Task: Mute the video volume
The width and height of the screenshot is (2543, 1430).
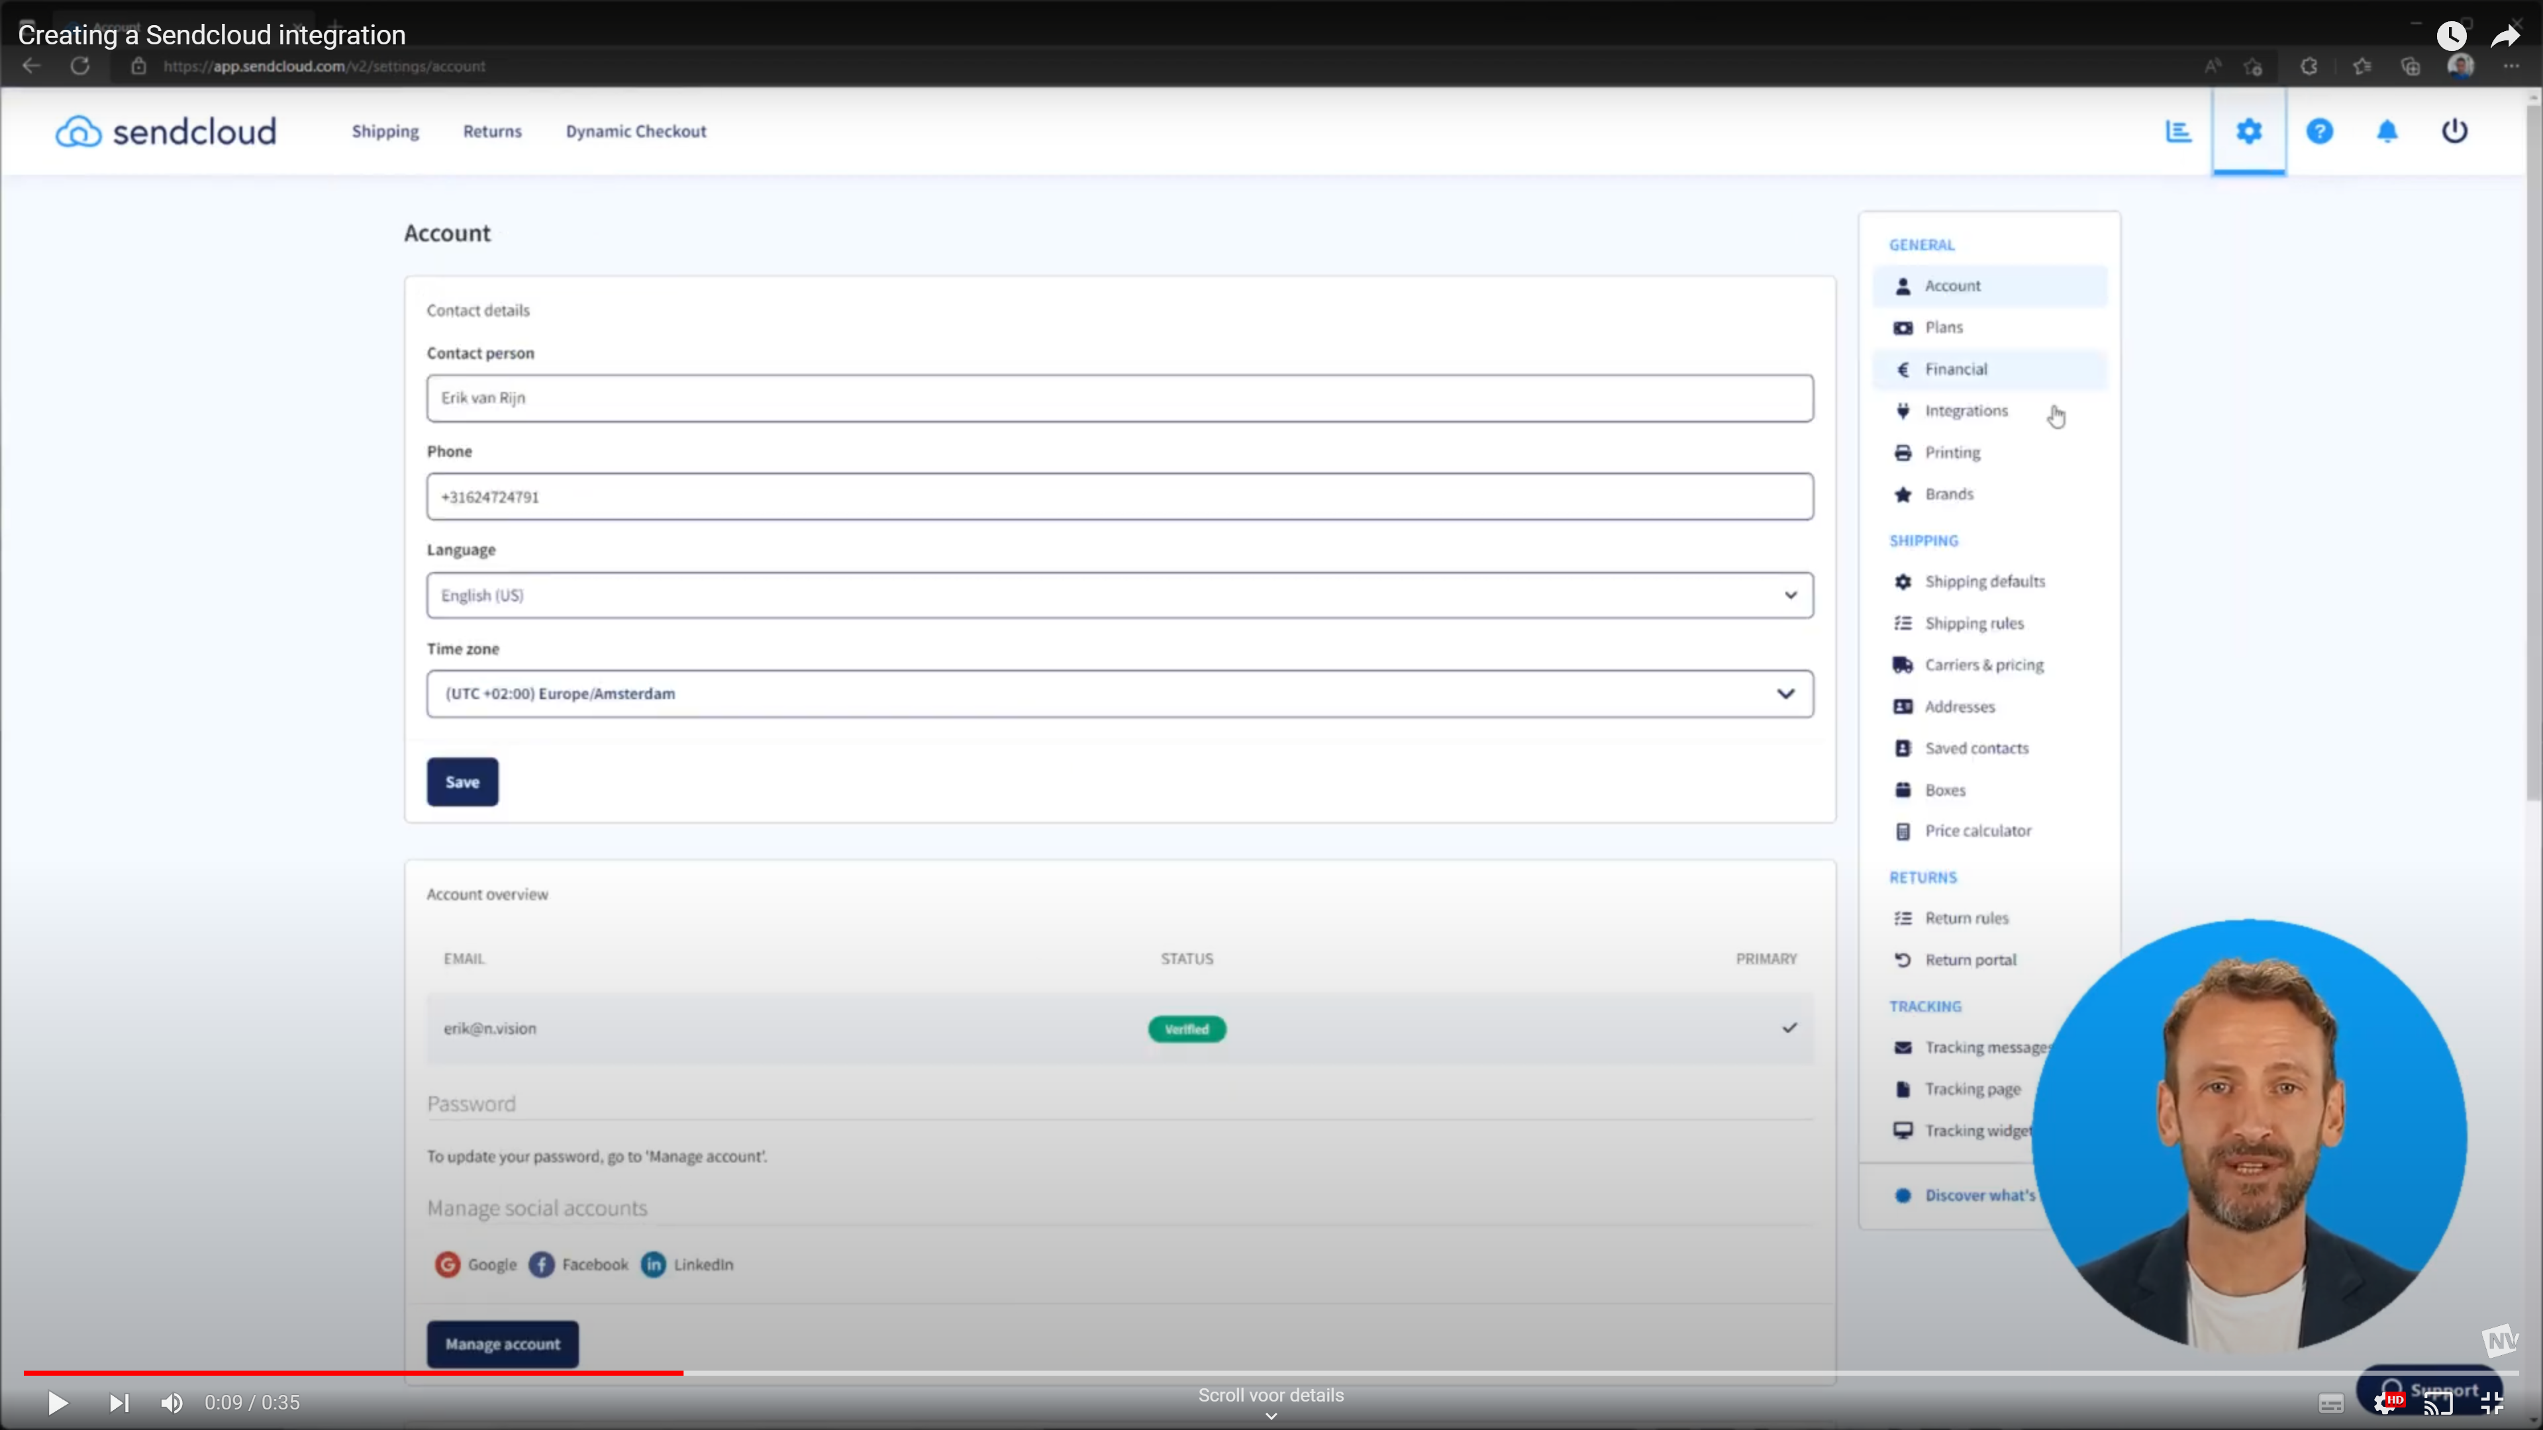Action: point(172,1402)
